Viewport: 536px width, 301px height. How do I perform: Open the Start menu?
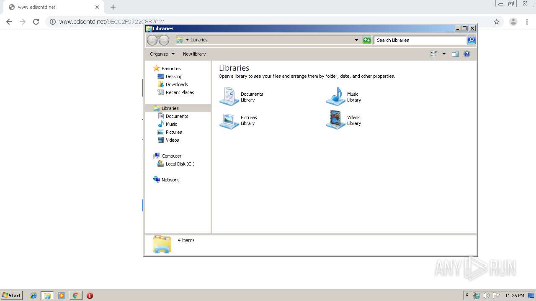pyautogui.click(x=12, y=295)
